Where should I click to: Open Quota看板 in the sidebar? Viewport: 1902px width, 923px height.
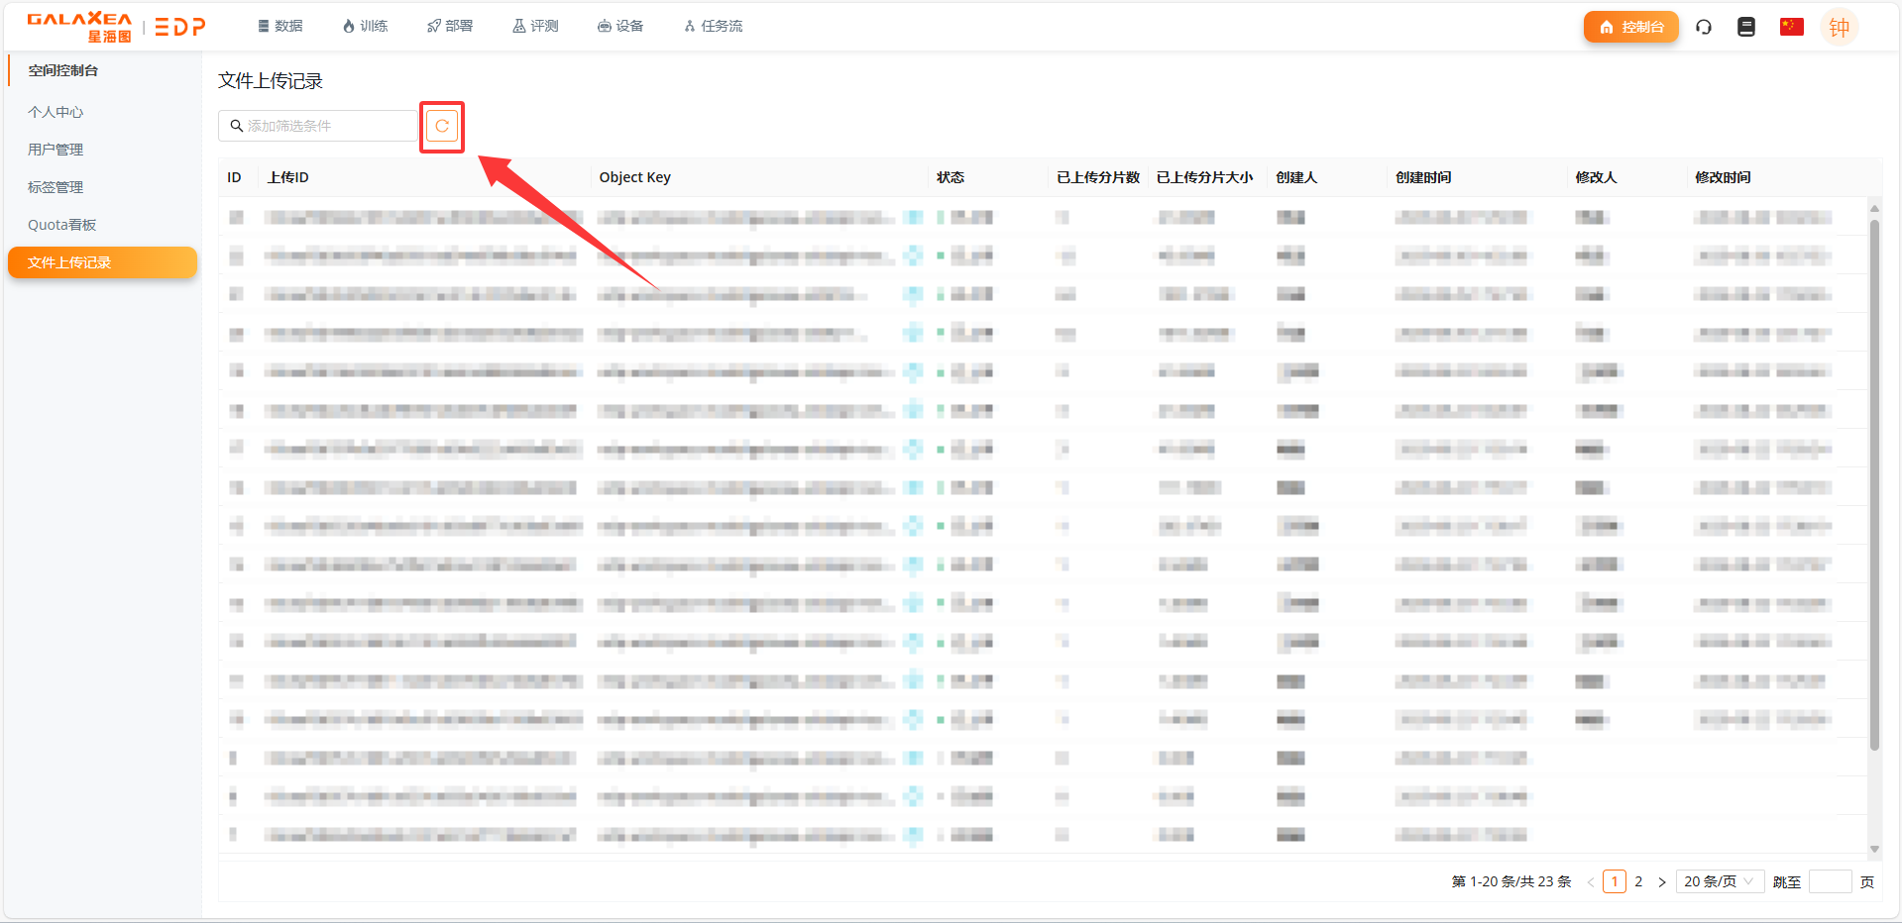[x=61, y=225]
